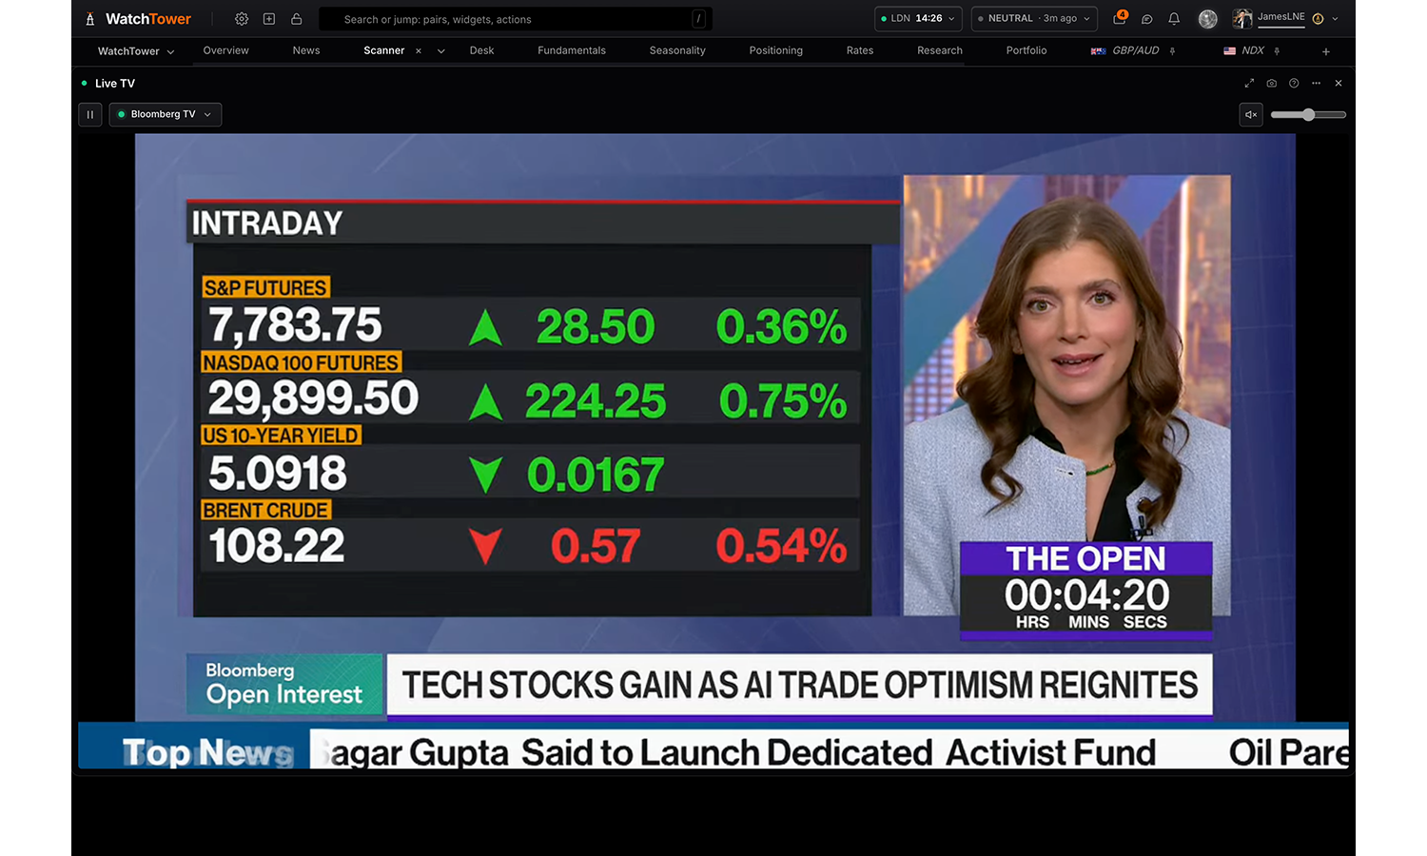Open the Bloomberg TV channel dropdown
This screenshot has width=1427, height=856.
click(166, 114)
